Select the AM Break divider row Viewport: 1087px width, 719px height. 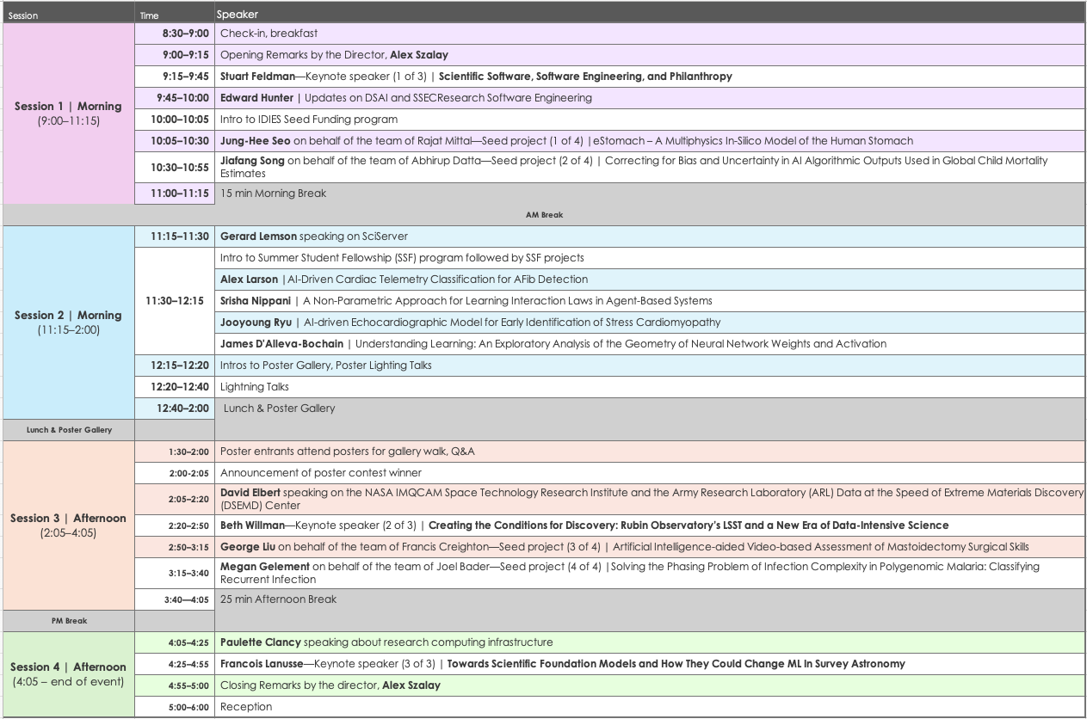pyautogui.click(x=543, y=215)
